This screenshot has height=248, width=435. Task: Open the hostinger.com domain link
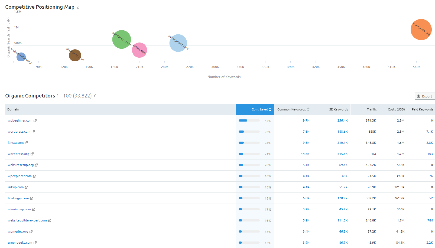tap(18, 198)
